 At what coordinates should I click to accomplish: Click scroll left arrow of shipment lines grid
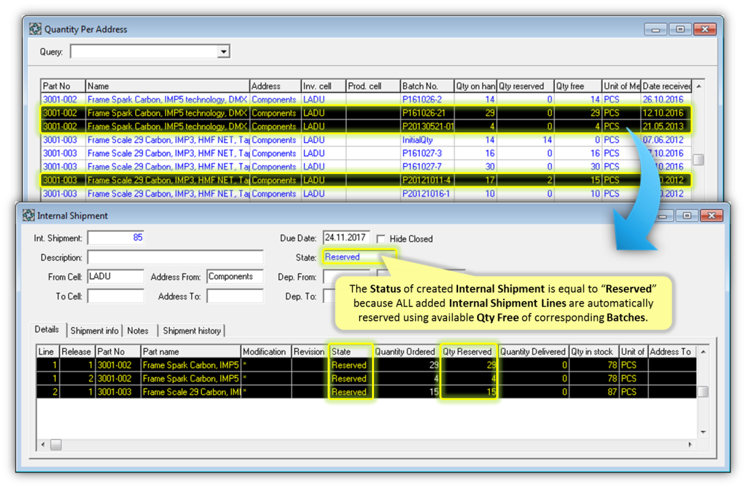(43, 445)
